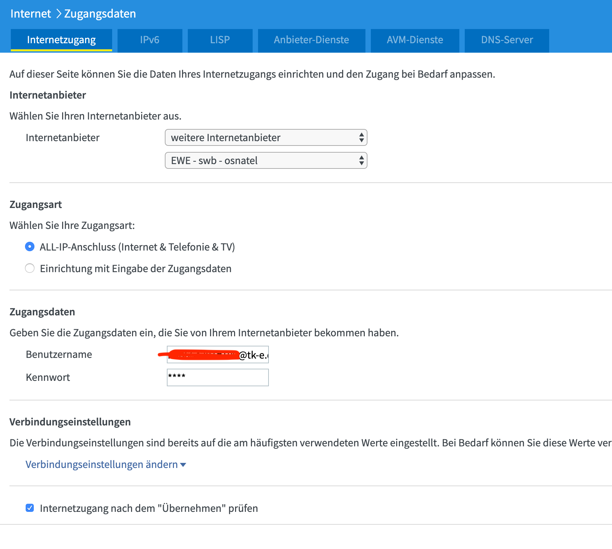Focus the Kennwort password field
Screen dimensions: 612x549
[x=218, y=377]
